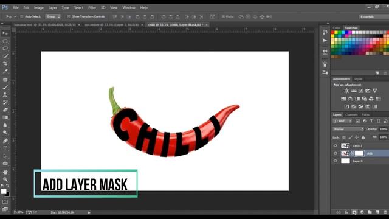Hide the chilli layer with mask

[336, 153]
